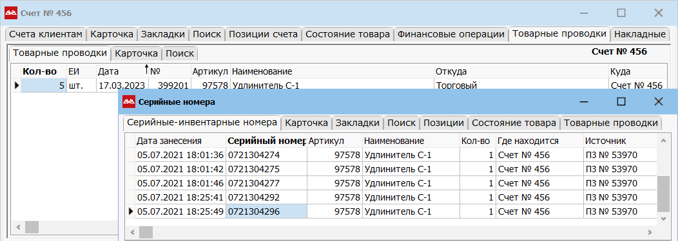The image size is (678, 241).
Task: Click left scroll arrow of Товарные проводки grid
Action: point(18,227)
